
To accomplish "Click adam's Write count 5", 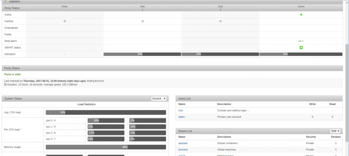I will point(312,117).
